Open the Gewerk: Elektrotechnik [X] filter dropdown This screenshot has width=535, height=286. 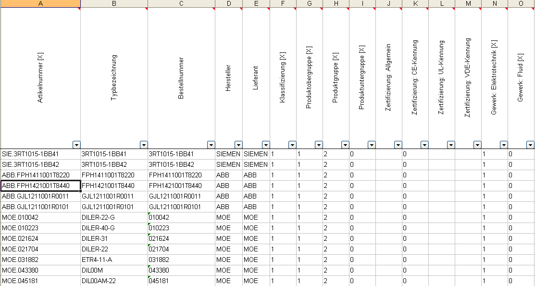coord(504,145)
